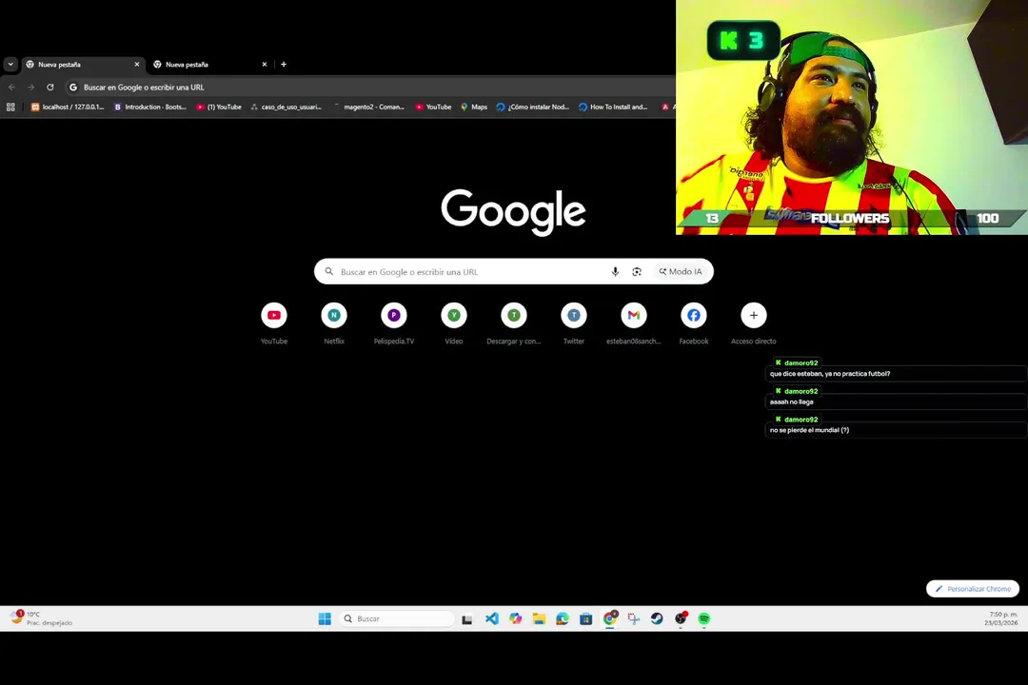Open the YouTube shortcut tile

tap(274, 323)
